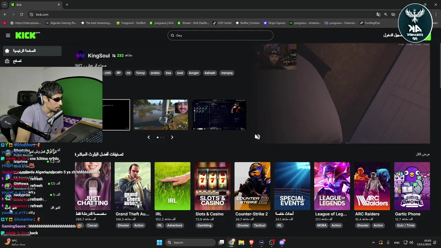Open the Stripe Express bookmark
This screenshot has width=441, height=248.
pyautogui.click(x=275, y=23)
